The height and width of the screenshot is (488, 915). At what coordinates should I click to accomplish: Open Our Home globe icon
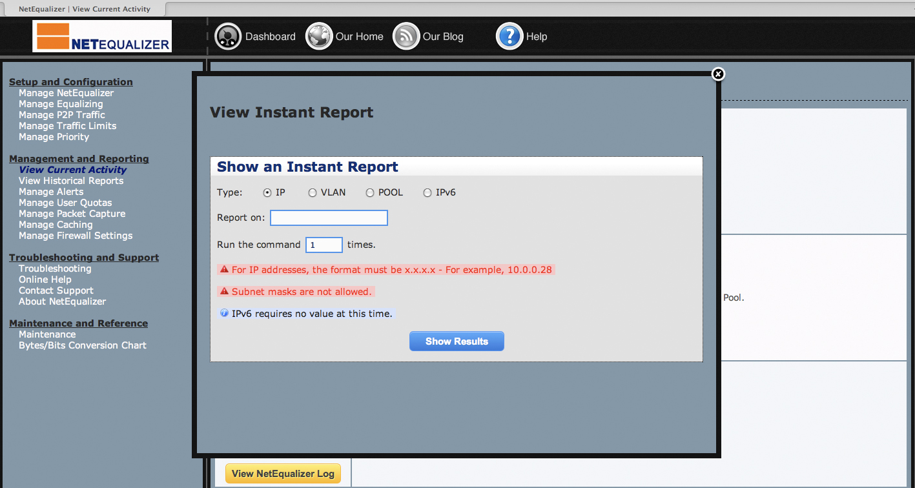coord(318,36)
